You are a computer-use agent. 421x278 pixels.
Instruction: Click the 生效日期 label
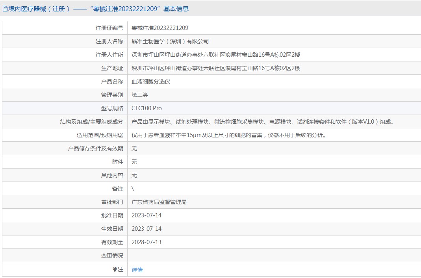[112, 229]
